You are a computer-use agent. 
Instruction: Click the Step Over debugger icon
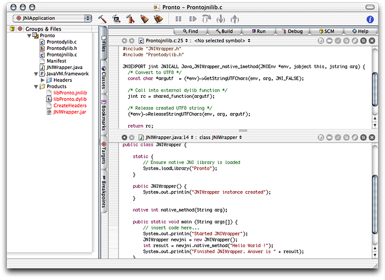pos(206,19)
